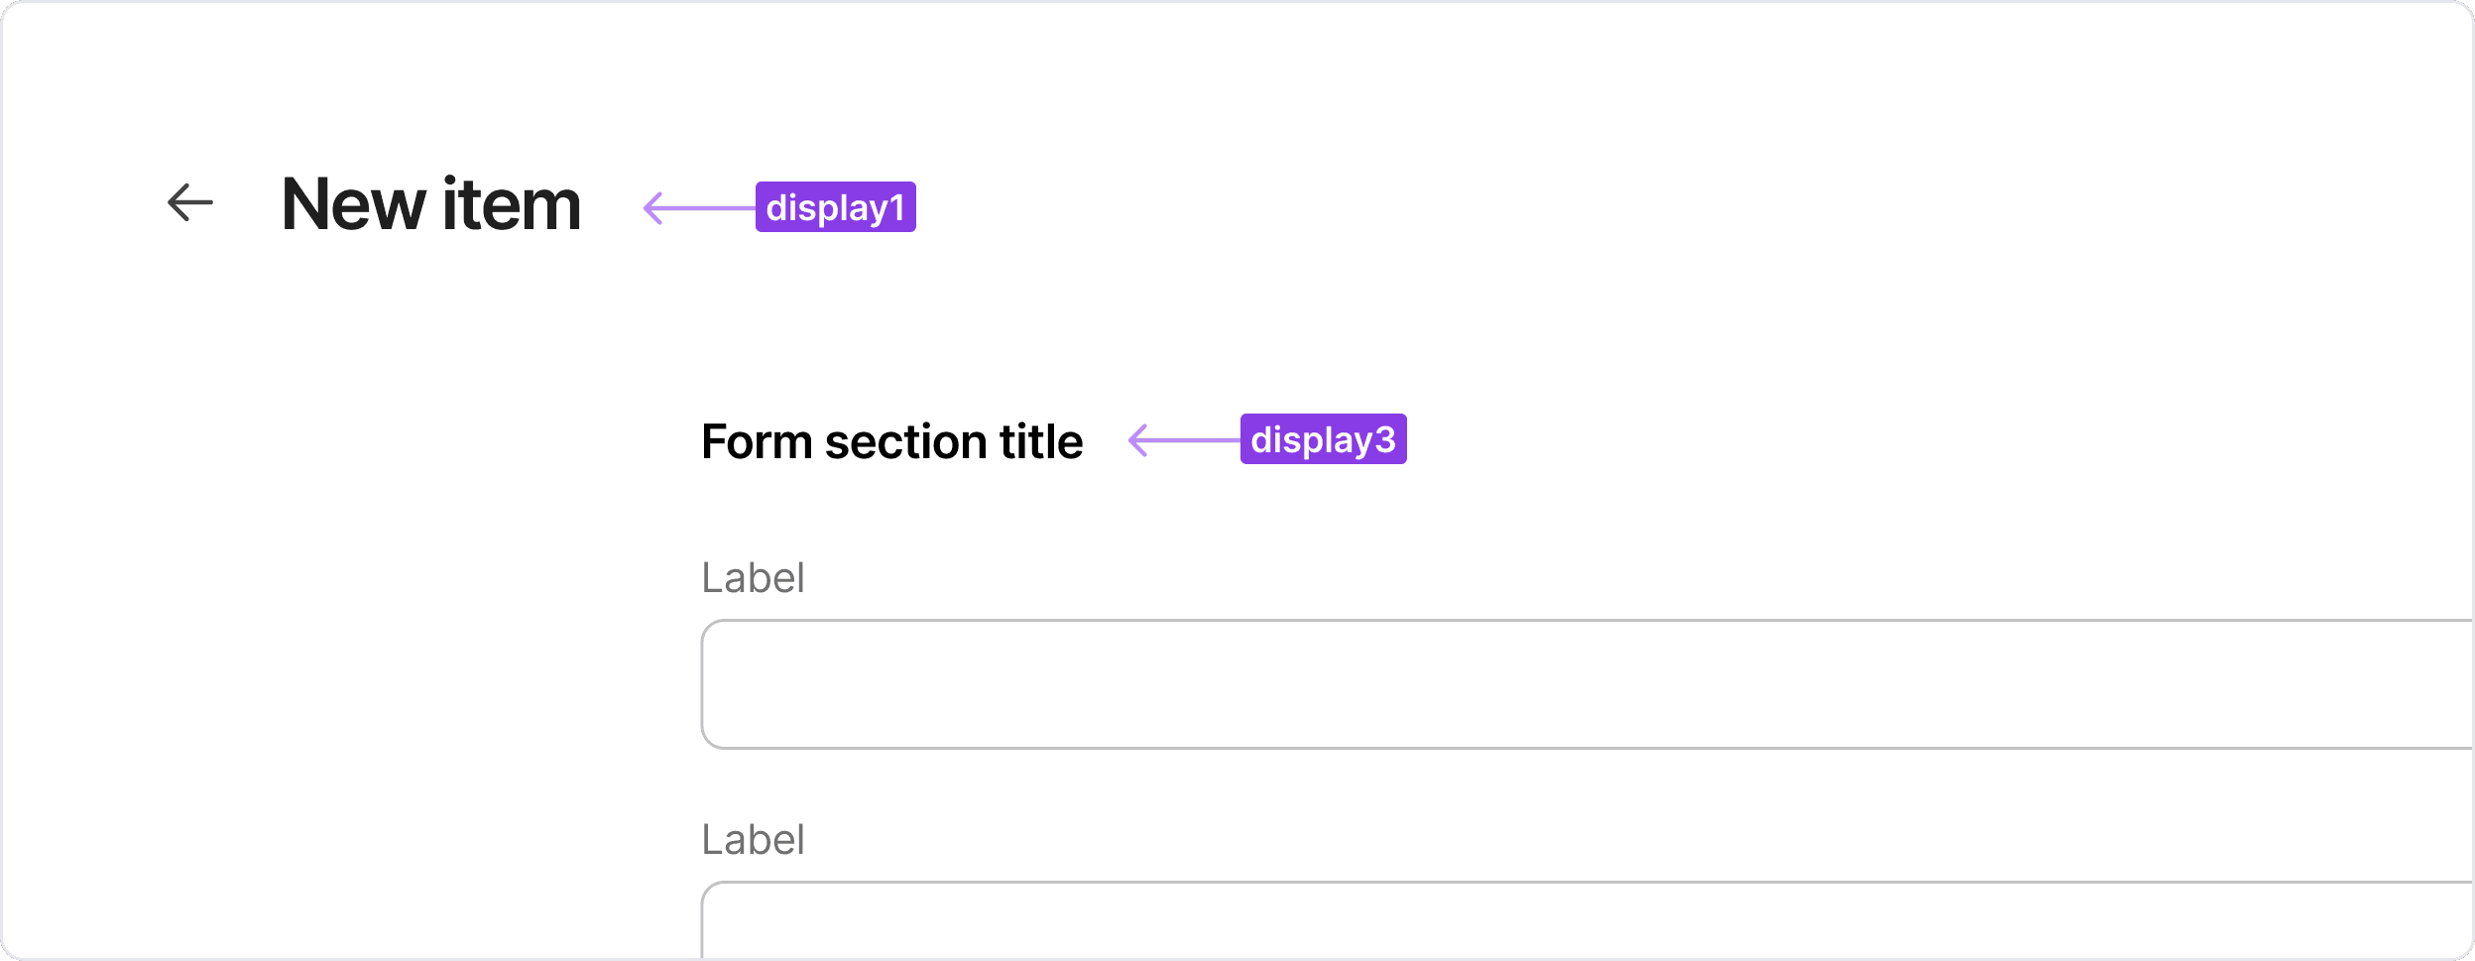Select the Form section title heading
Screen dimensions: 2475x961
pyautogui.click(x=892, y=442)
